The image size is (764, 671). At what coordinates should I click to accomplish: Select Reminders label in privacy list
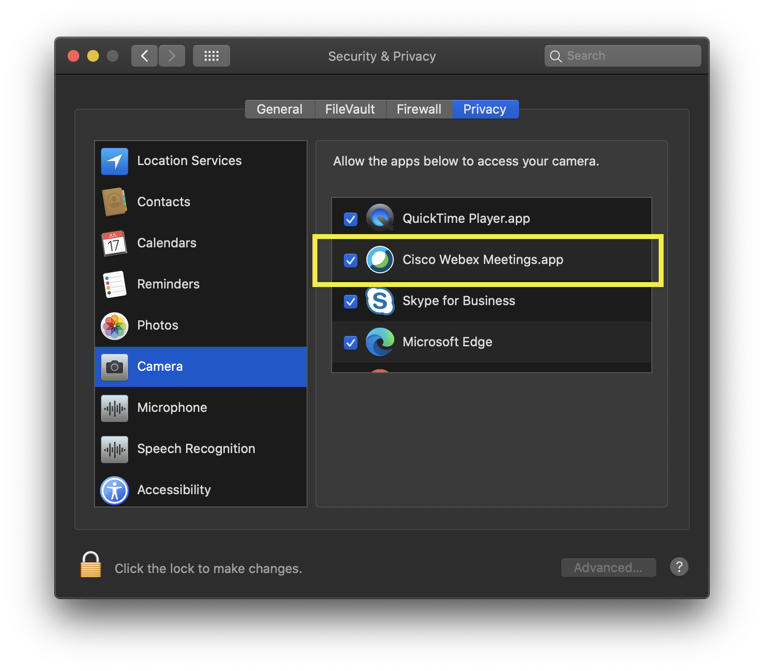[x=168, y=284]
